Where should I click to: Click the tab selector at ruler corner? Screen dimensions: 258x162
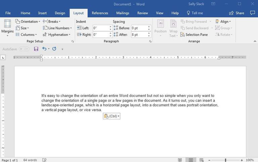pyautogui.click(x=3, y=57)
